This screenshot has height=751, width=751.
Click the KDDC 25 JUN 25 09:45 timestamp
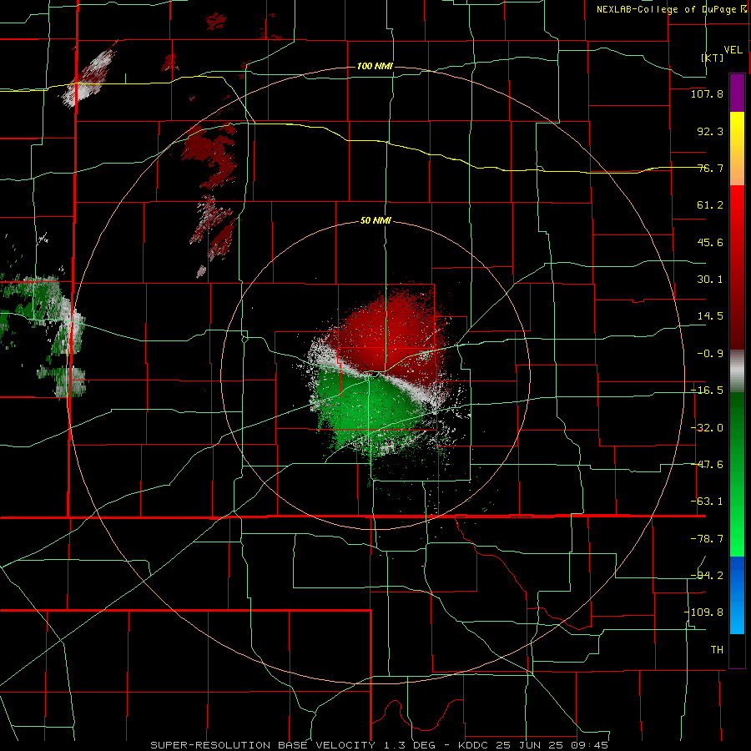[x=532, y=745]
